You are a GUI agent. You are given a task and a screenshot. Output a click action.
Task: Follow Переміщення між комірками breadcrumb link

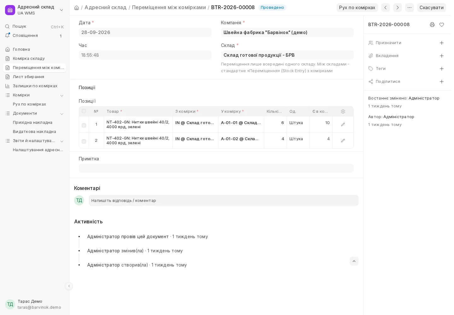pos(169,7)
